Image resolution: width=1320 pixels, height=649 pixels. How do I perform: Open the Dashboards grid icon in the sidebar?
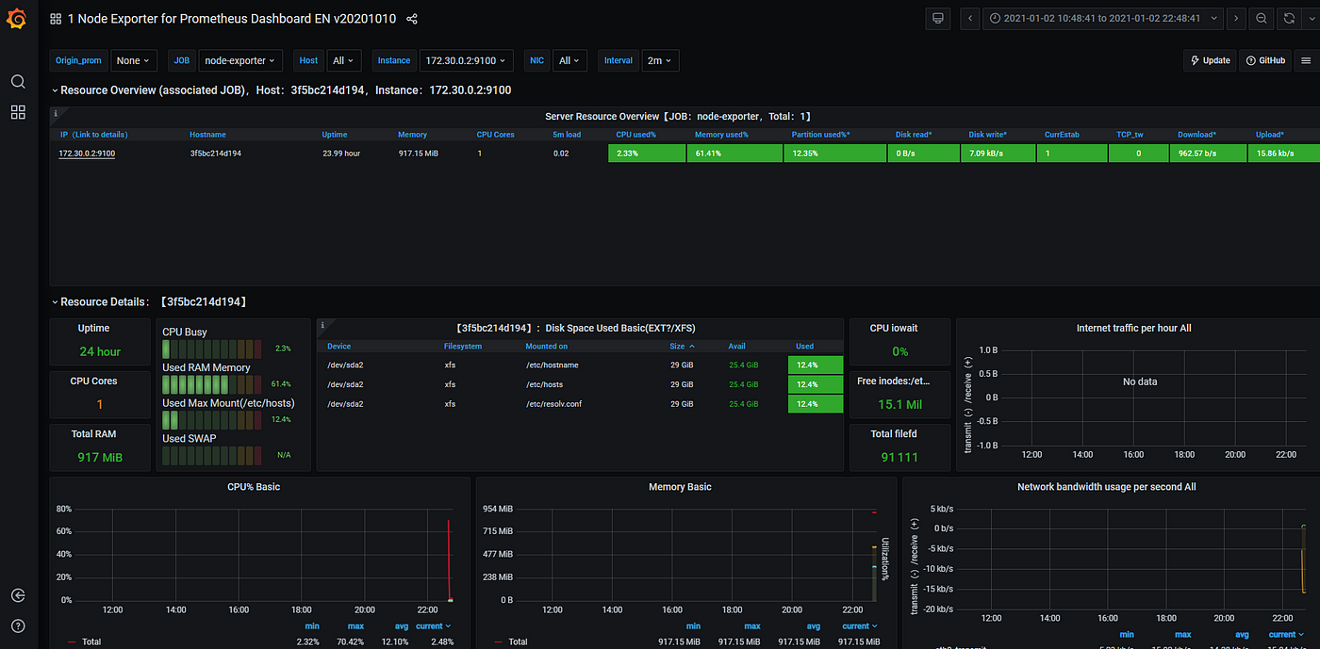(x=18, y=112)
